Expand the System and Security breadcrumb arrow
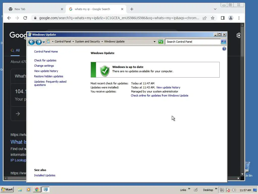The height and width of the screenshot is (194, 258). tap(73, 42)
